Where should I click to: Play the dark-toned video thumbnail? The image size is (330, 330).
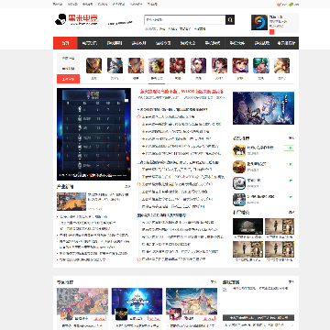pos(247,226)
